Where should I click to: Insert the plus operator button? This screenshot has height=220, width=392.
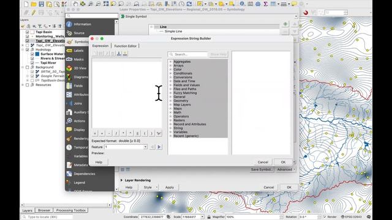pos(102,133)
